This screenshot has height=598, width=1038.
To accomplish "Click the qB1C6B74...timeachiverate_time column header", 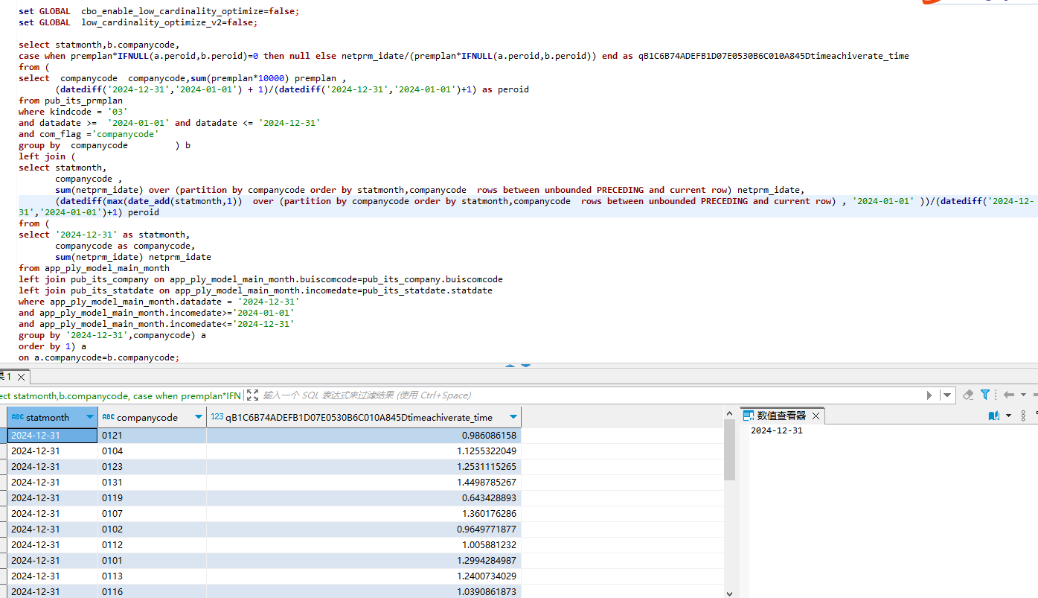I will [364, 417].
